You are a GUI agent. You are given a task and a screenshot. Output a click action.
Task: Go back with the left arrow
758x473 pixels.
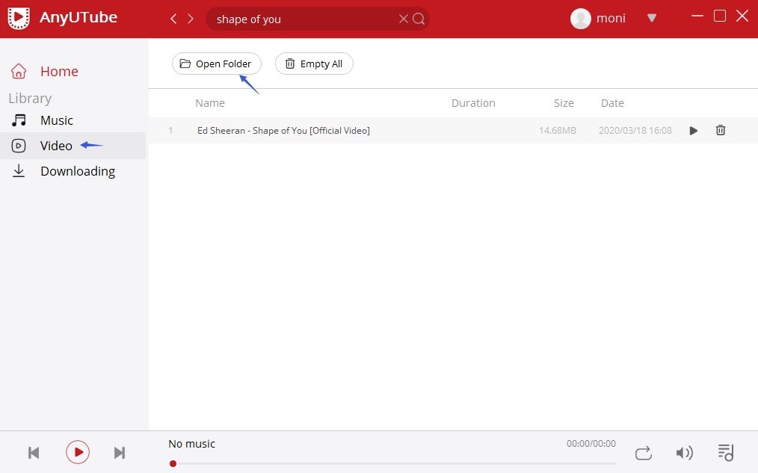(x=173, y=19)
